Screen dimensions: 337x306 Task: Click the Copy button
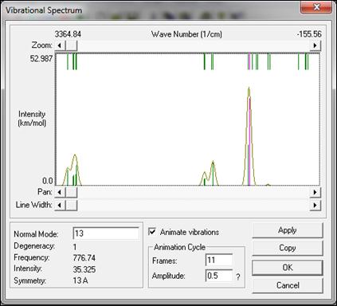[x=288, y=248]
